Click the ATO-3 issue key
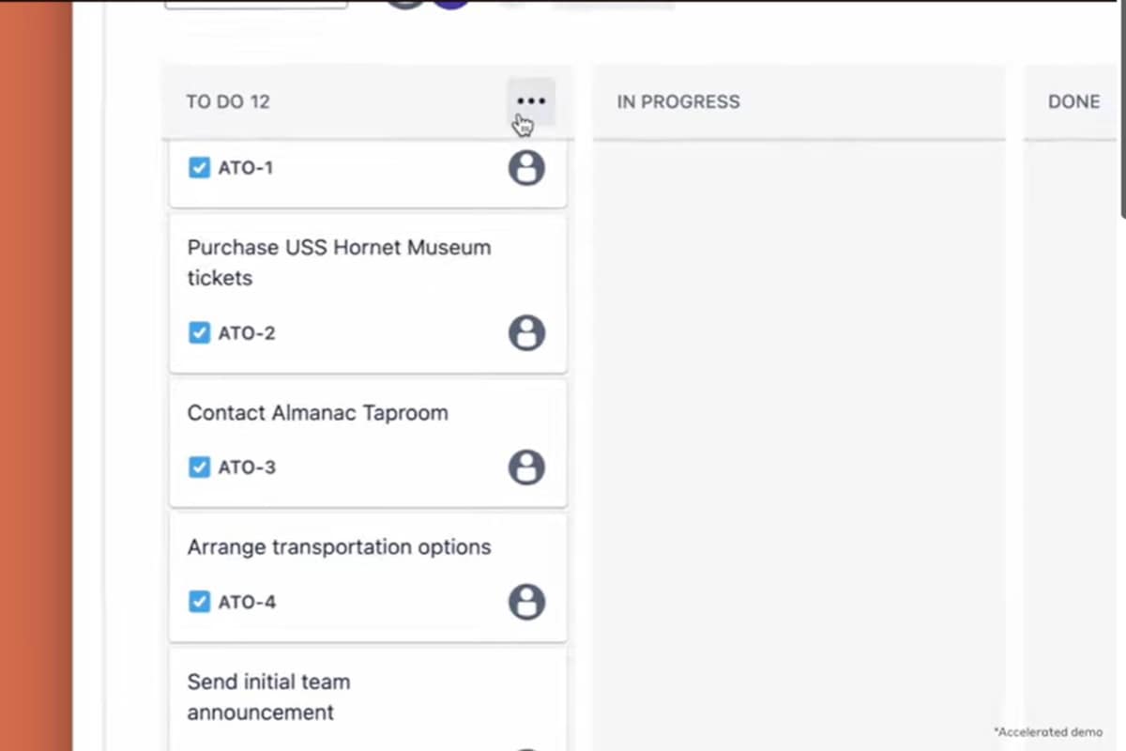Viewport: 1126px width, 751px height. pos(247,467)
